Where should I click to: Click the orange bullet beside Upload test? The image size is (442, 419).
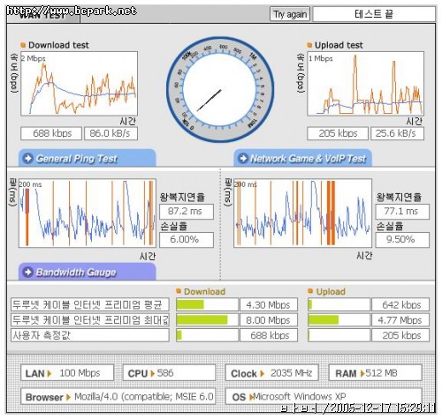tap(309, 45)
